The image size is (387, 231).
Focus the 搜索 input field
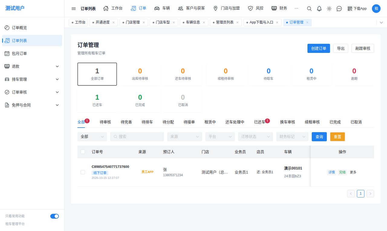tap(137, 137)
